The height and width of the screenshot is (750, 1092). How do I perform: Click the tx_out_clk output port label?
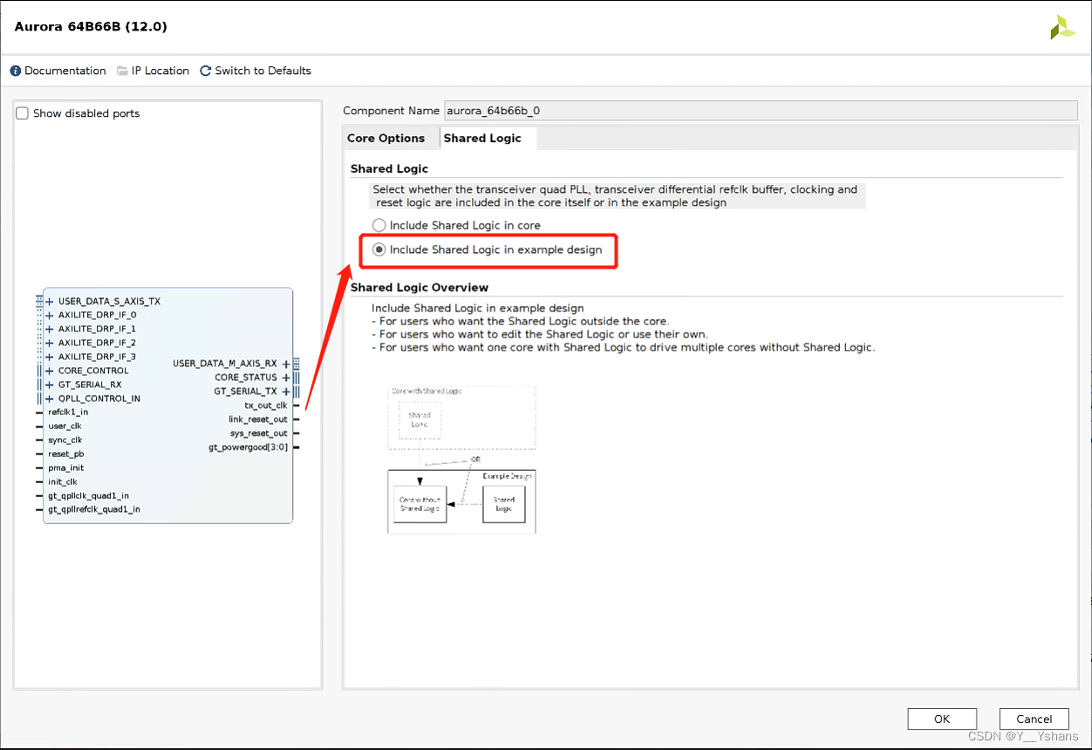[266, 406]
